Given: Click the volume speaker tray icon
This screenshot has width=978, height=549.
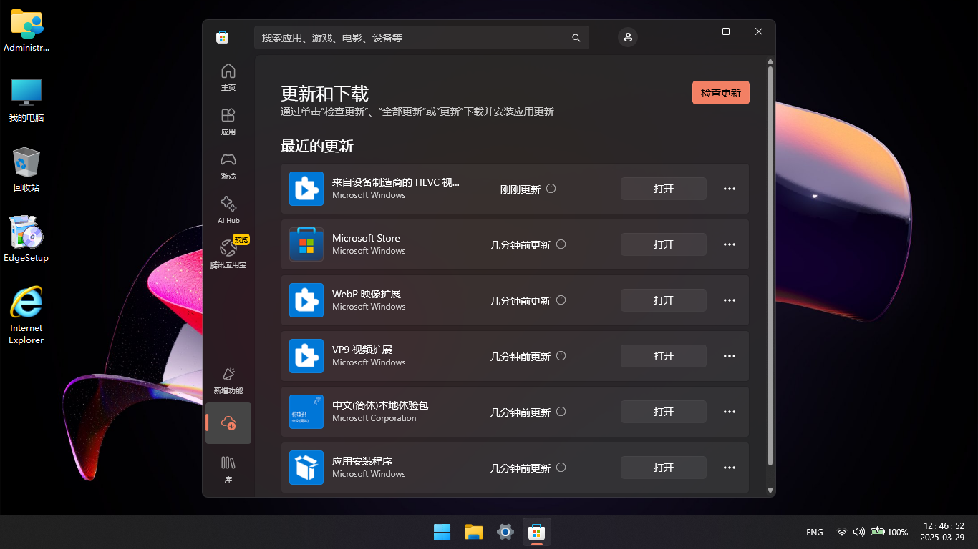Looking at the screenshot, I should 858,532.
